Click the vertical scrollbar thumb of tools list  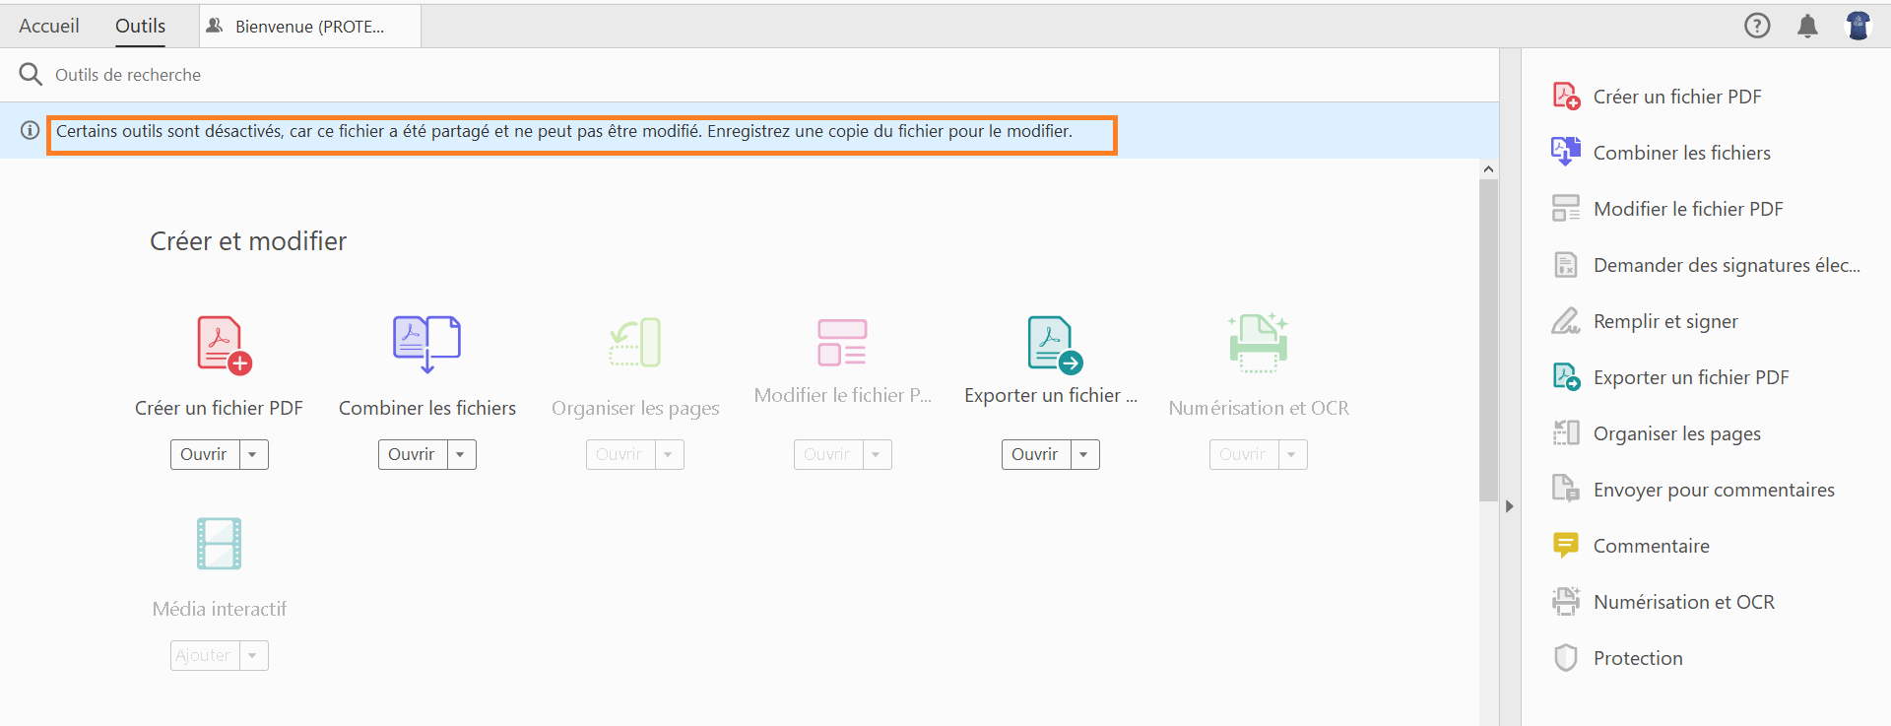[1488, 340]
